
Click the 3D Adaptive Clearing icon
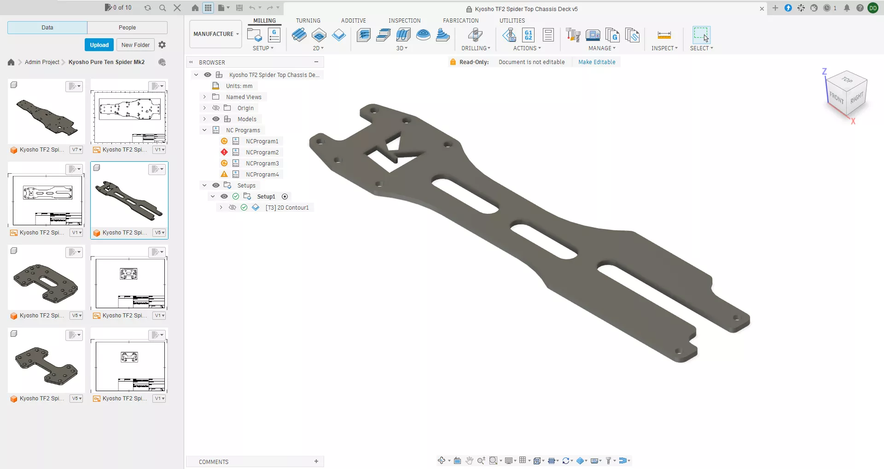(364, 35)
